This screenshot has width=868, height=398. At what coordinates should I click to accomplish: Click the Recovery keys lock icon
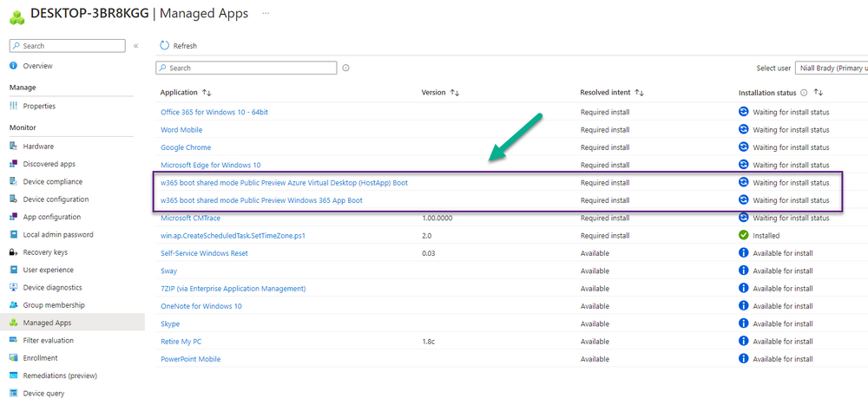(14, 252)
